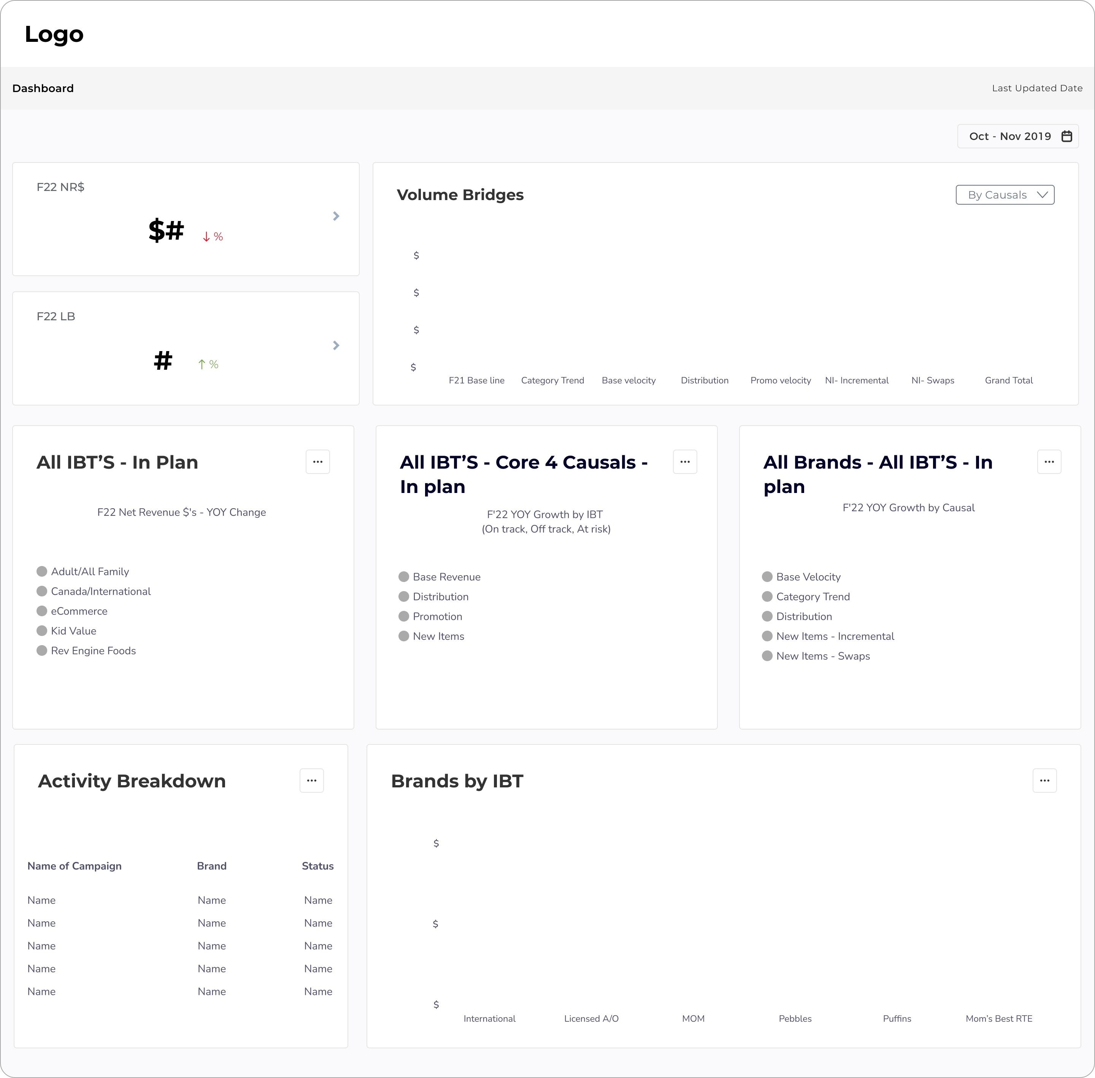Open the calendar icon in date picker
Viewport: 1095px width, 1078px height.
click(1066, 137)
